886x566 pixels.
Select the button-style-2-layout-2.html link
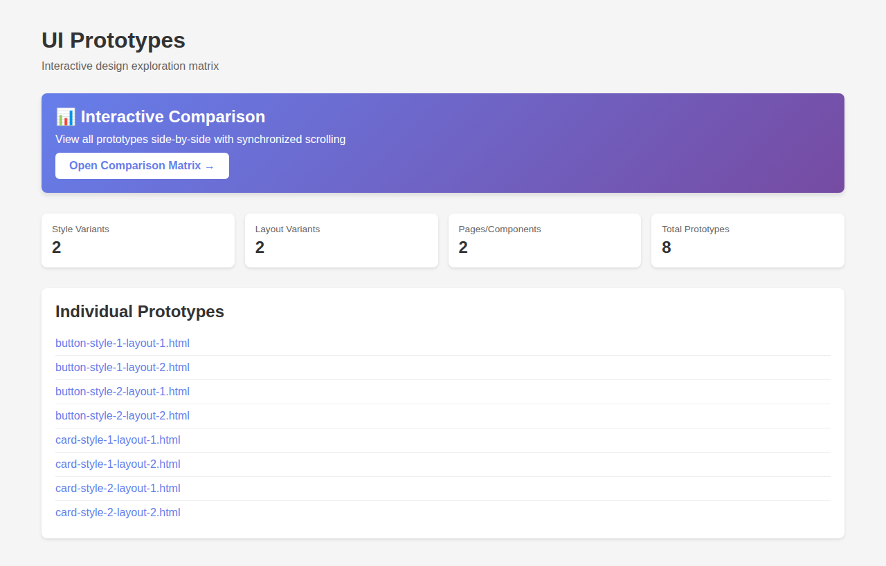pos(123,416)
